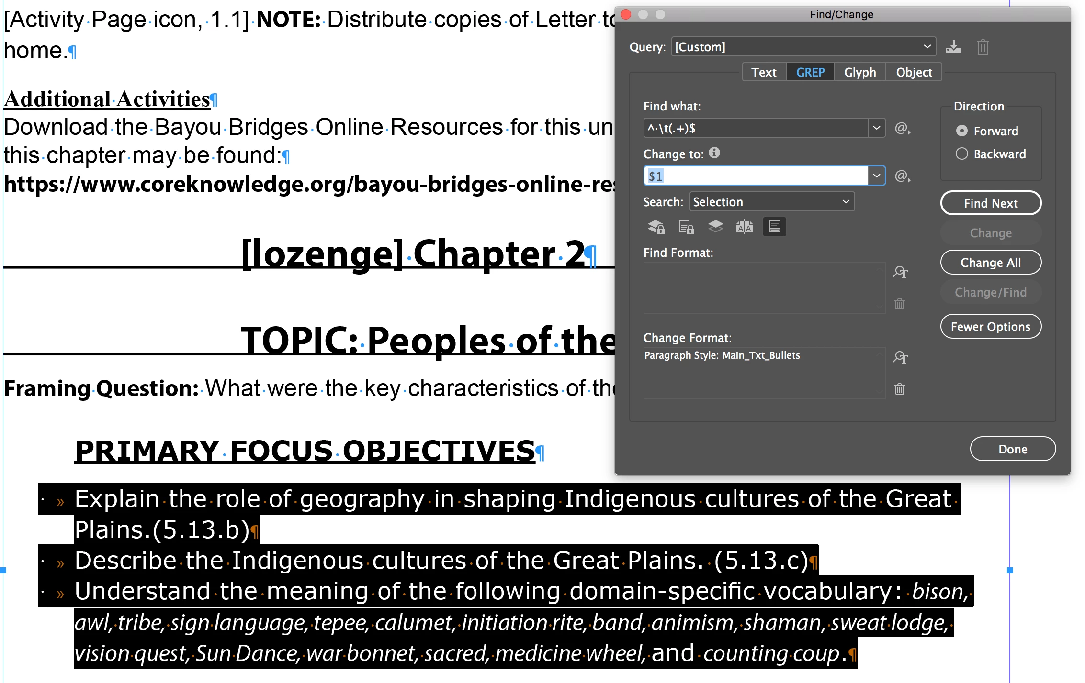Screen dimensions: 1085x683
Task: Select the Backward direction radio button
Action: 961,154
